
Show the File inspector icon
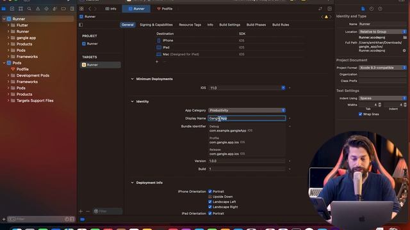tap(363, 8)
